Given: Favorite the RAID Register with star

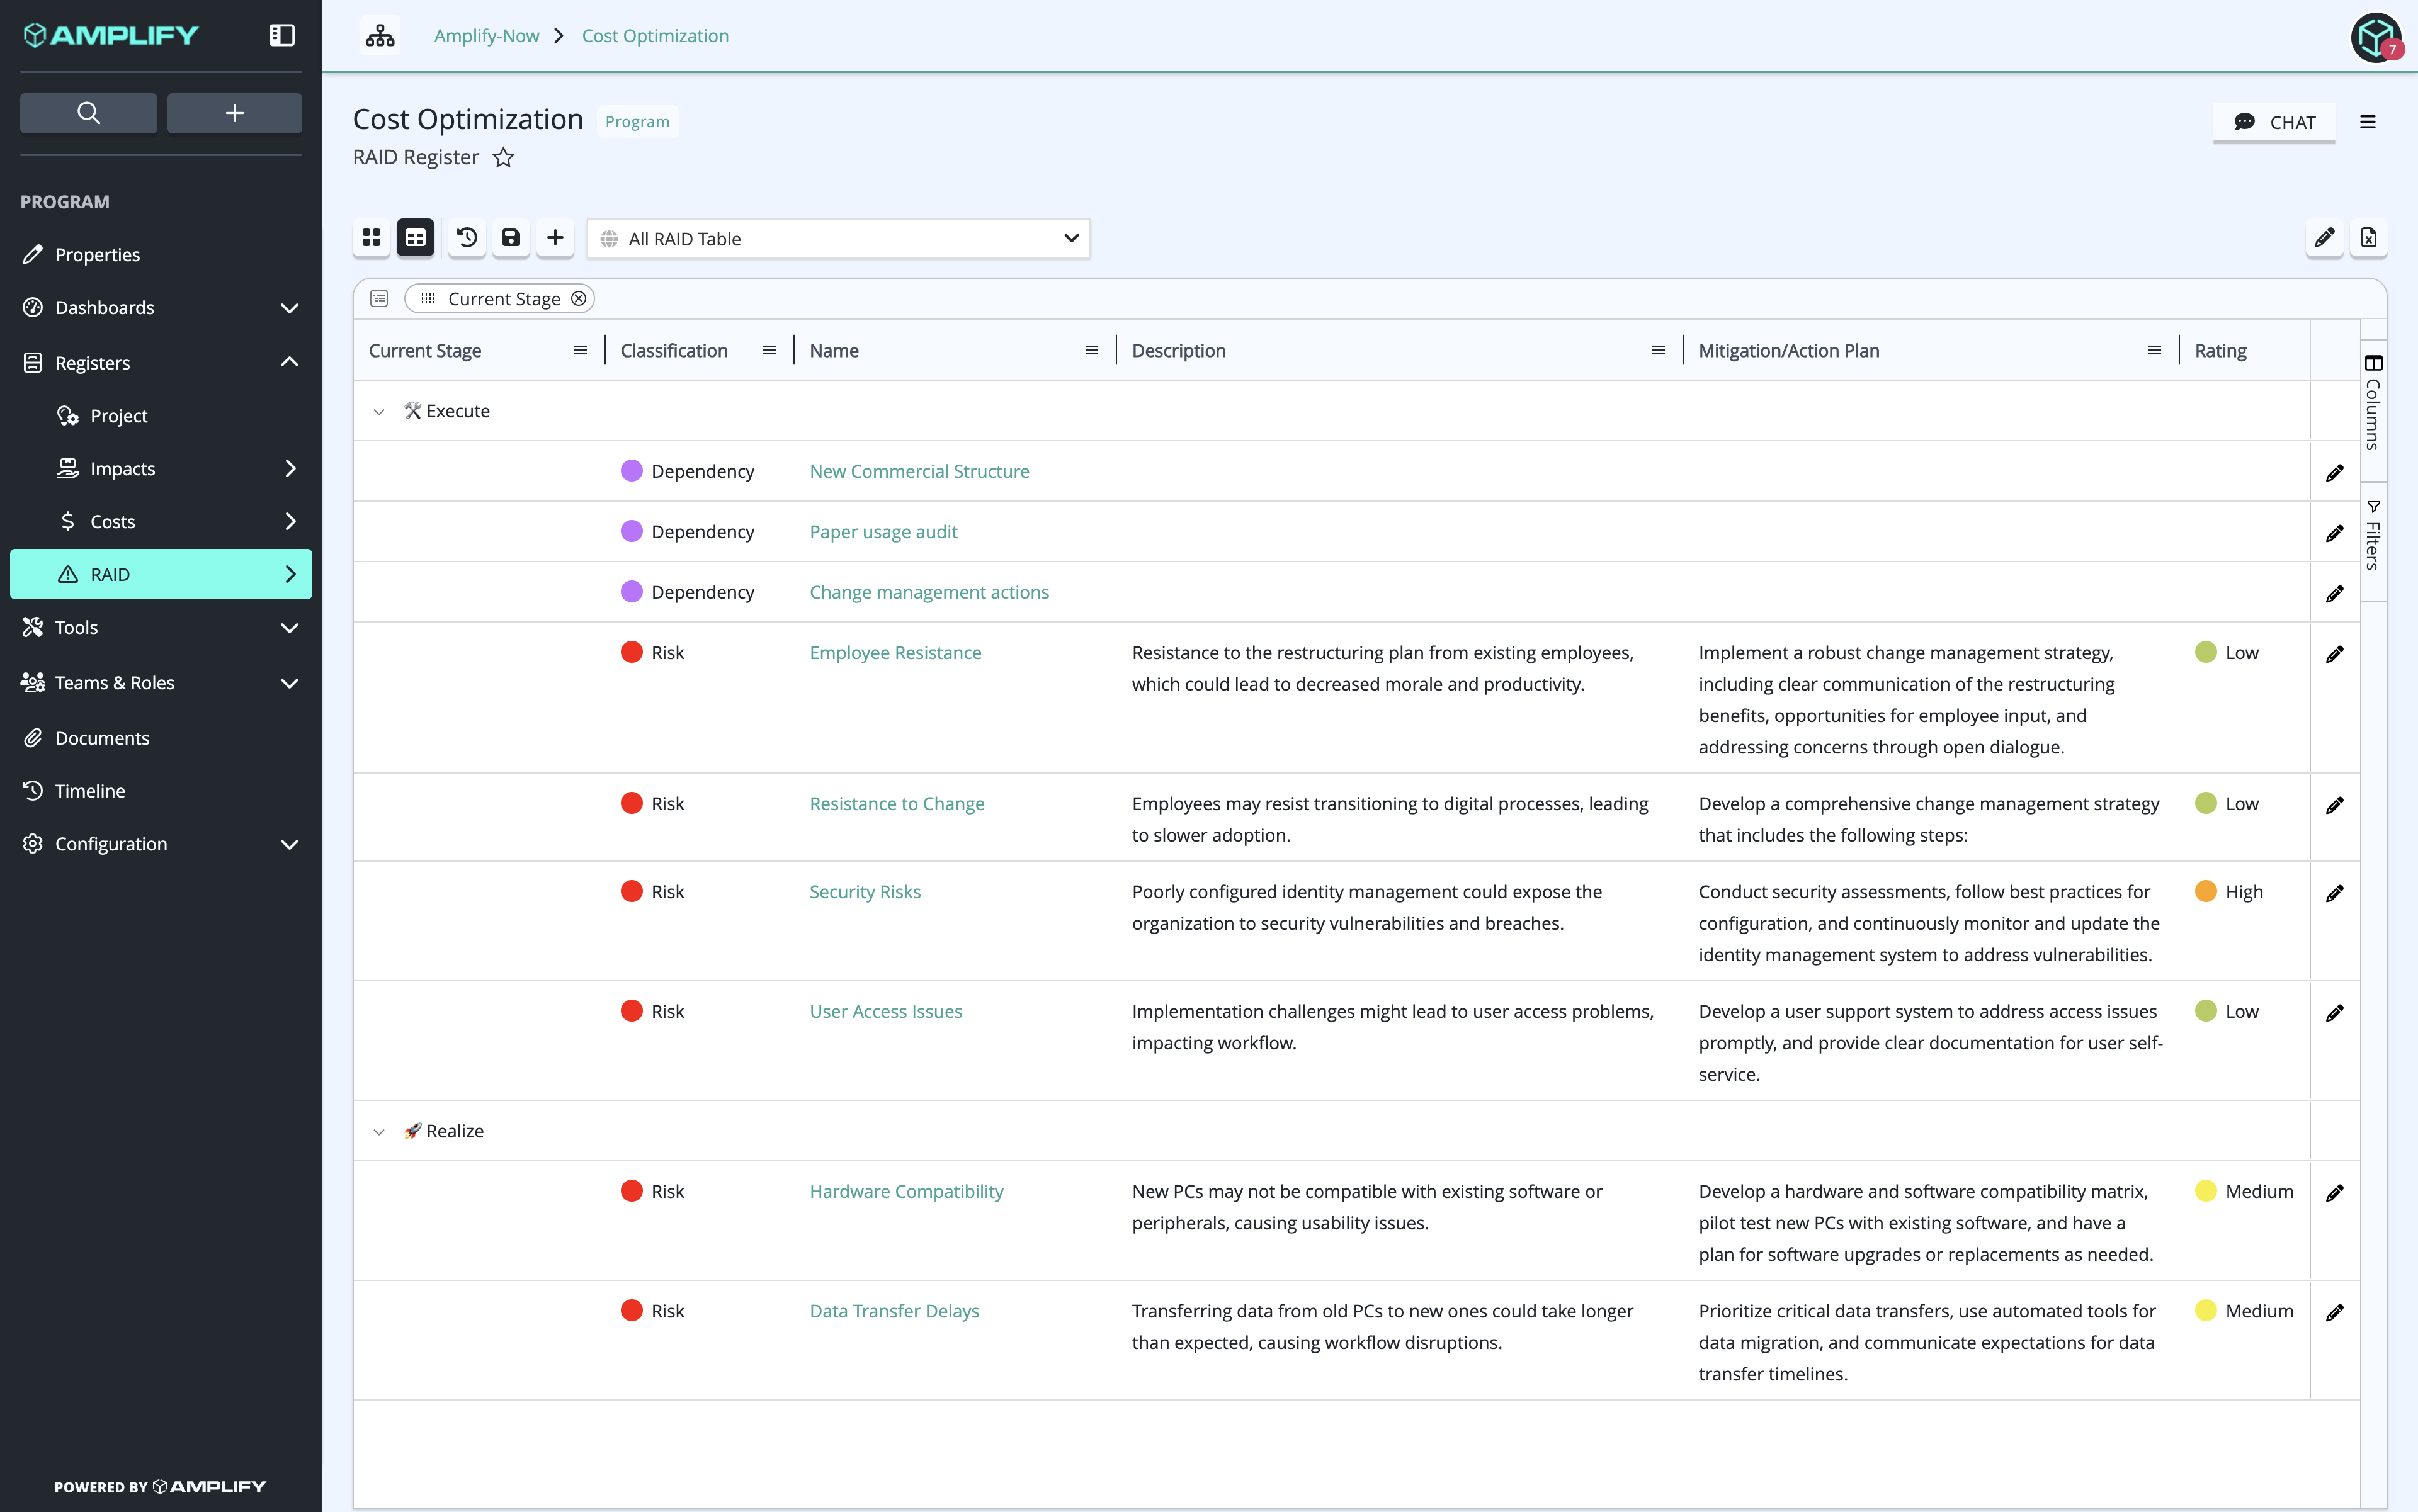Looking at the screenshot, I should (x=503, y=157).
